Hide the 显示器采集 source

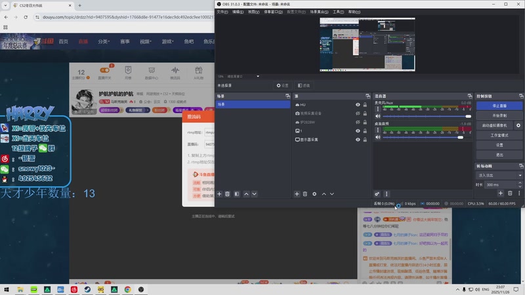tap(358, 140)
